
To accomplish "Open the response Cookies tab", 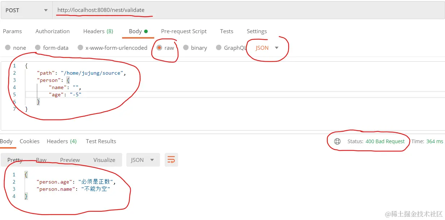I will coord(30,141).
